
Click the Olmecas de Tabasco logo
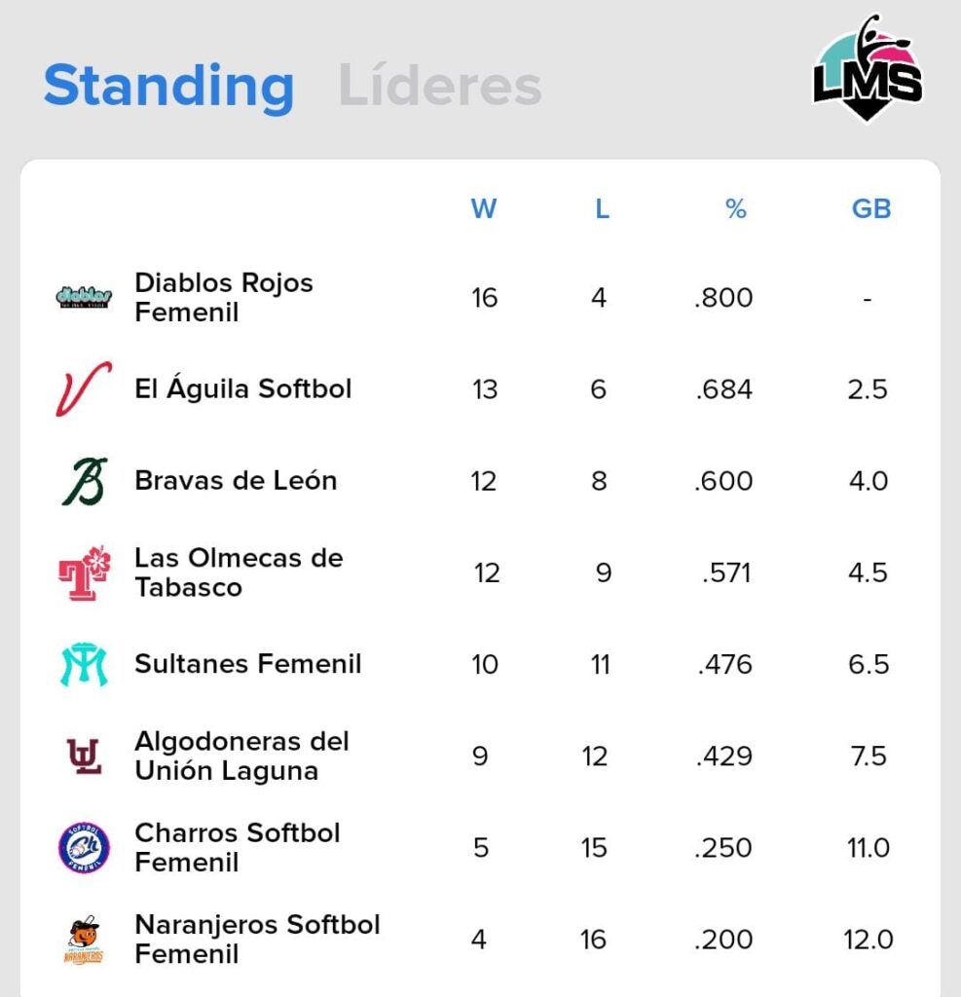[x=84, y=572]
